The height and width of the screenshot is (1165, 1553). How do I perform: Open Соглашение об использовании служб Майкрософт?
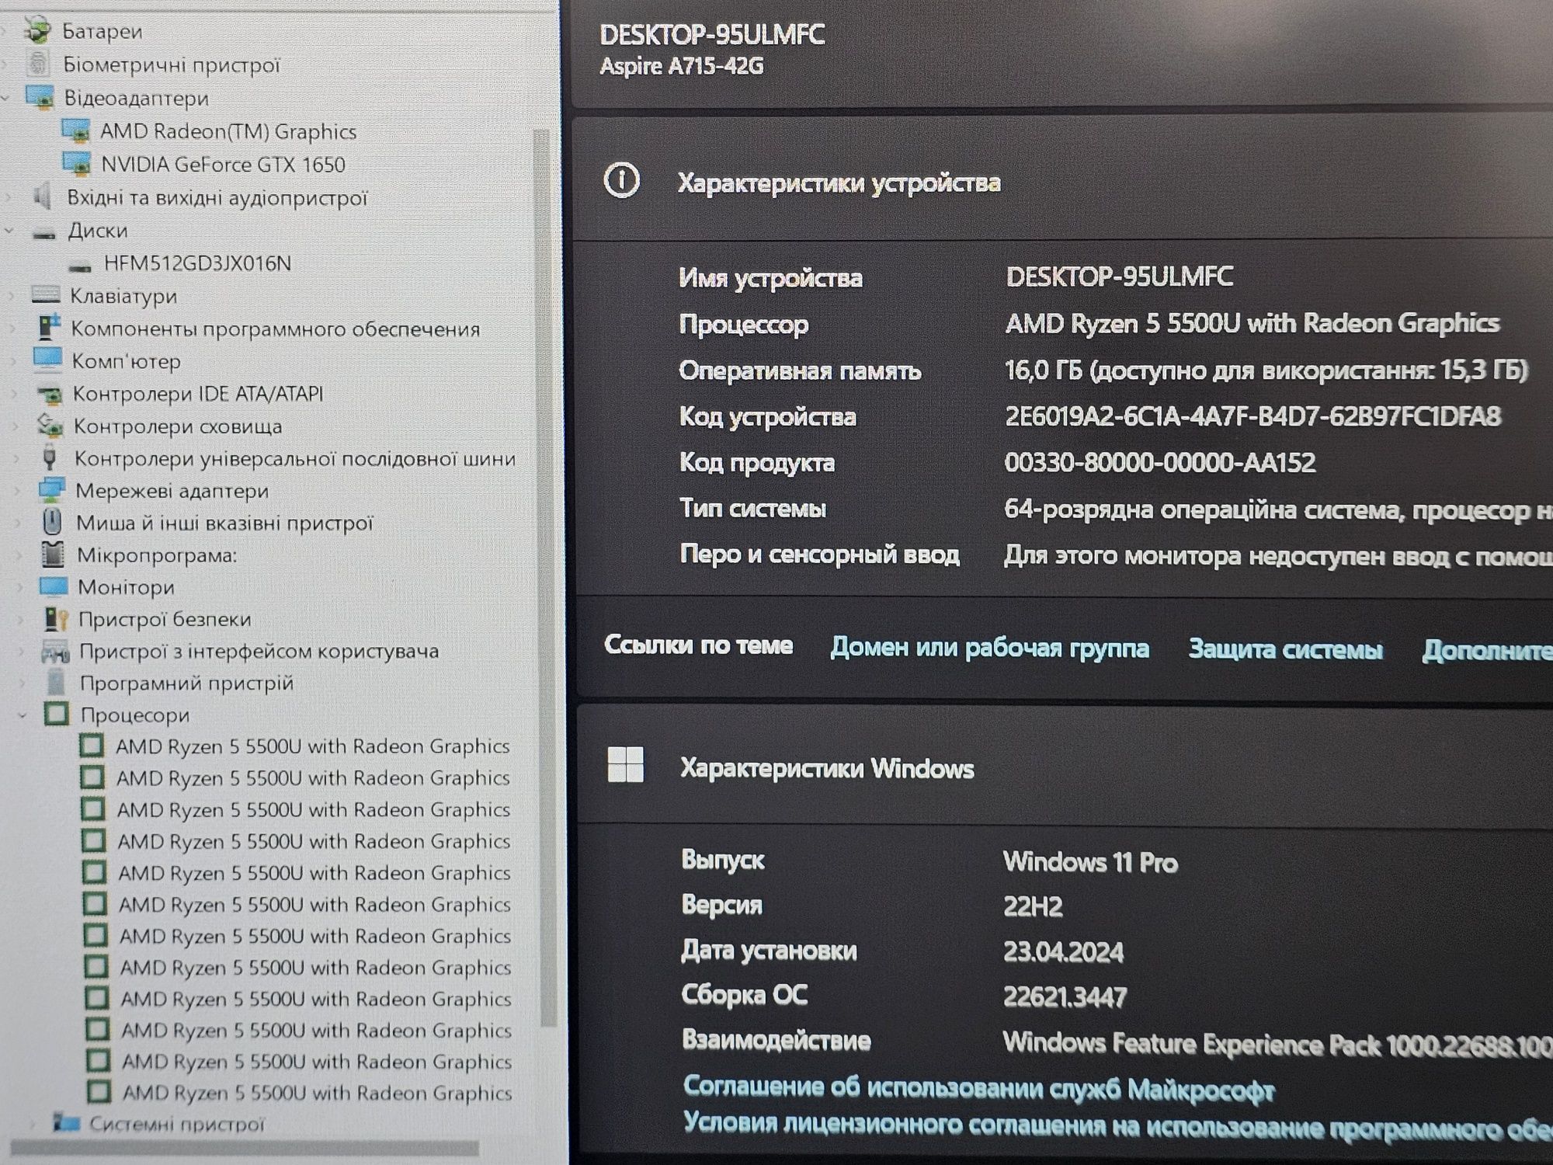[x=978, y=1088]
